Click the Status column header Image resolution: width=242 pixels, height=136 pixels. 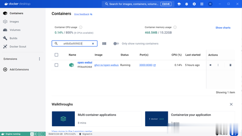point(124,55)
